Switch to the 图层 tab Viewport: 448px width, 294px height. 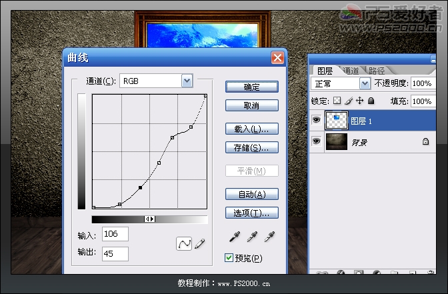pos(325,71)
